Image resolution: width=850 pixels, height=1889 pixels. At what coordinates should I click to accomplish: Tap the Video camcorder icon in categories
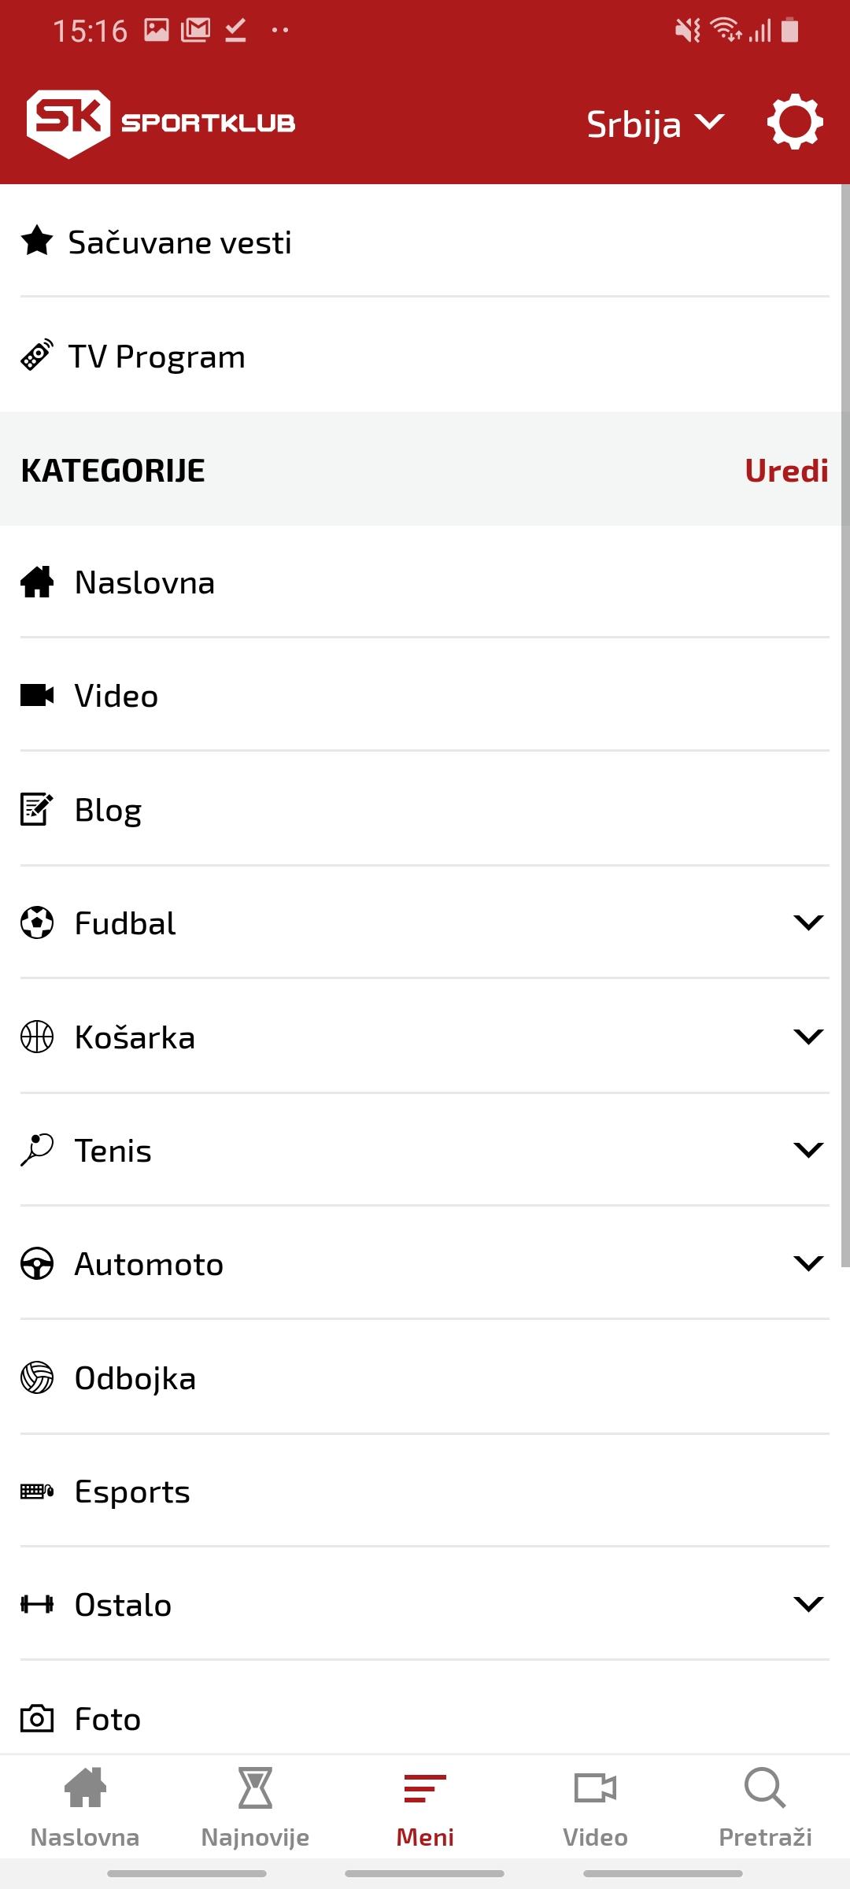(x=37, y=695)
